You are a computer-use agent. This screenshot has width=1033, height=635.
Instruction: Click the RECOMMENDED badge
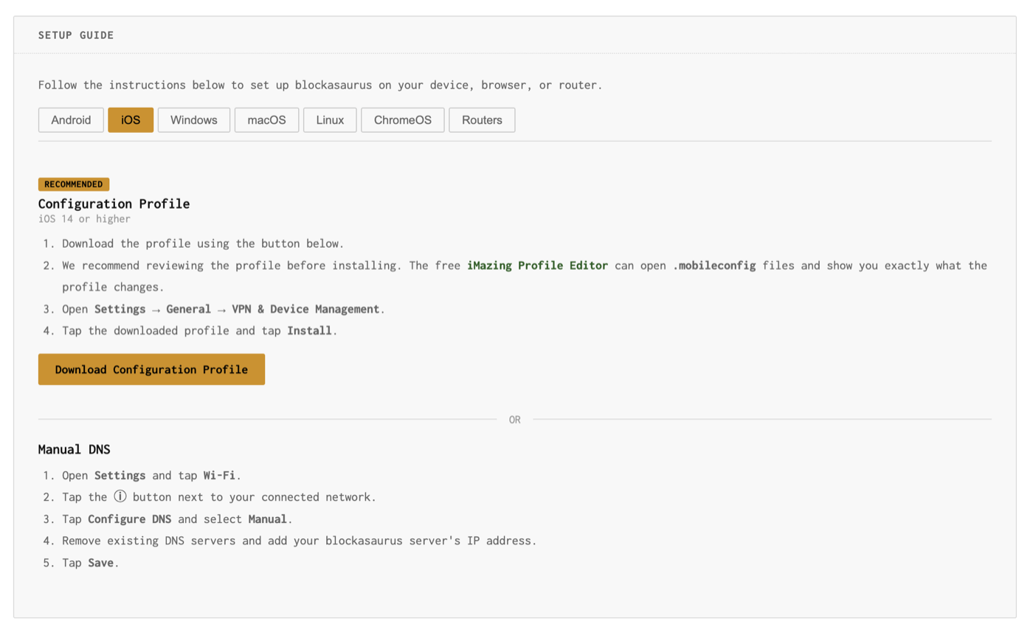tap(73, 184)
